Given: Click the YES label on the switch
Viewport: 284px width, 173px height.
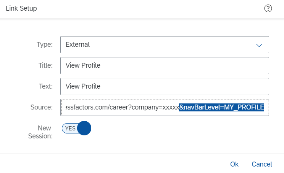Looking at the screenshot, I should click(70, 129).
